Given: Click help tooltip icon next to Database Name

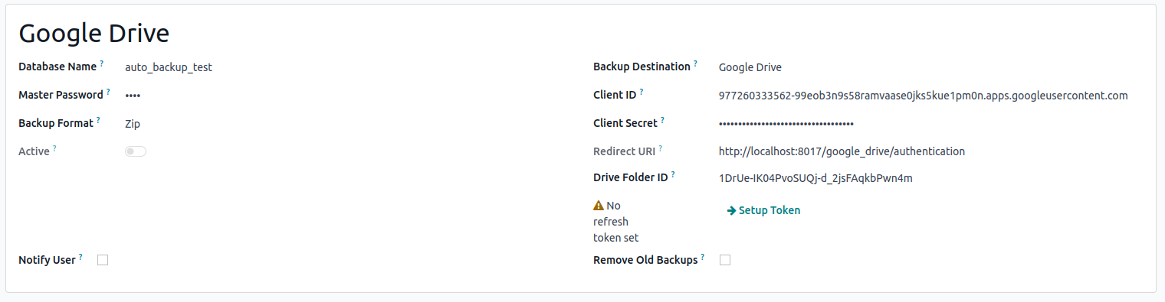Looking at the screenshot, I should point(102,63).
